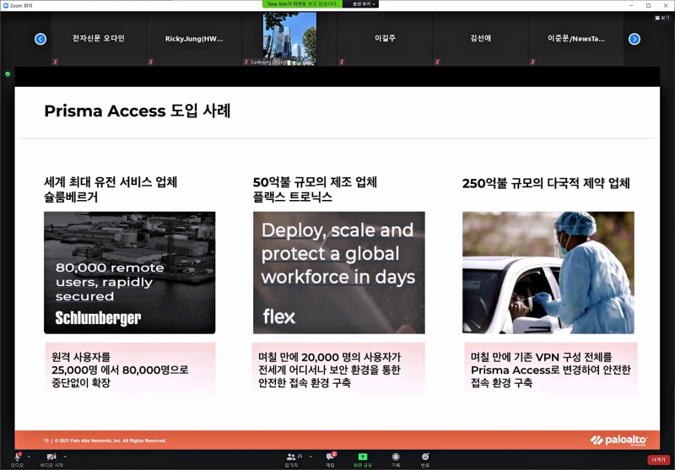The height and width of the screenshot is (470, 675).
Task: Click muted mic icon on 김선애 tile
Action: point(437,62)
